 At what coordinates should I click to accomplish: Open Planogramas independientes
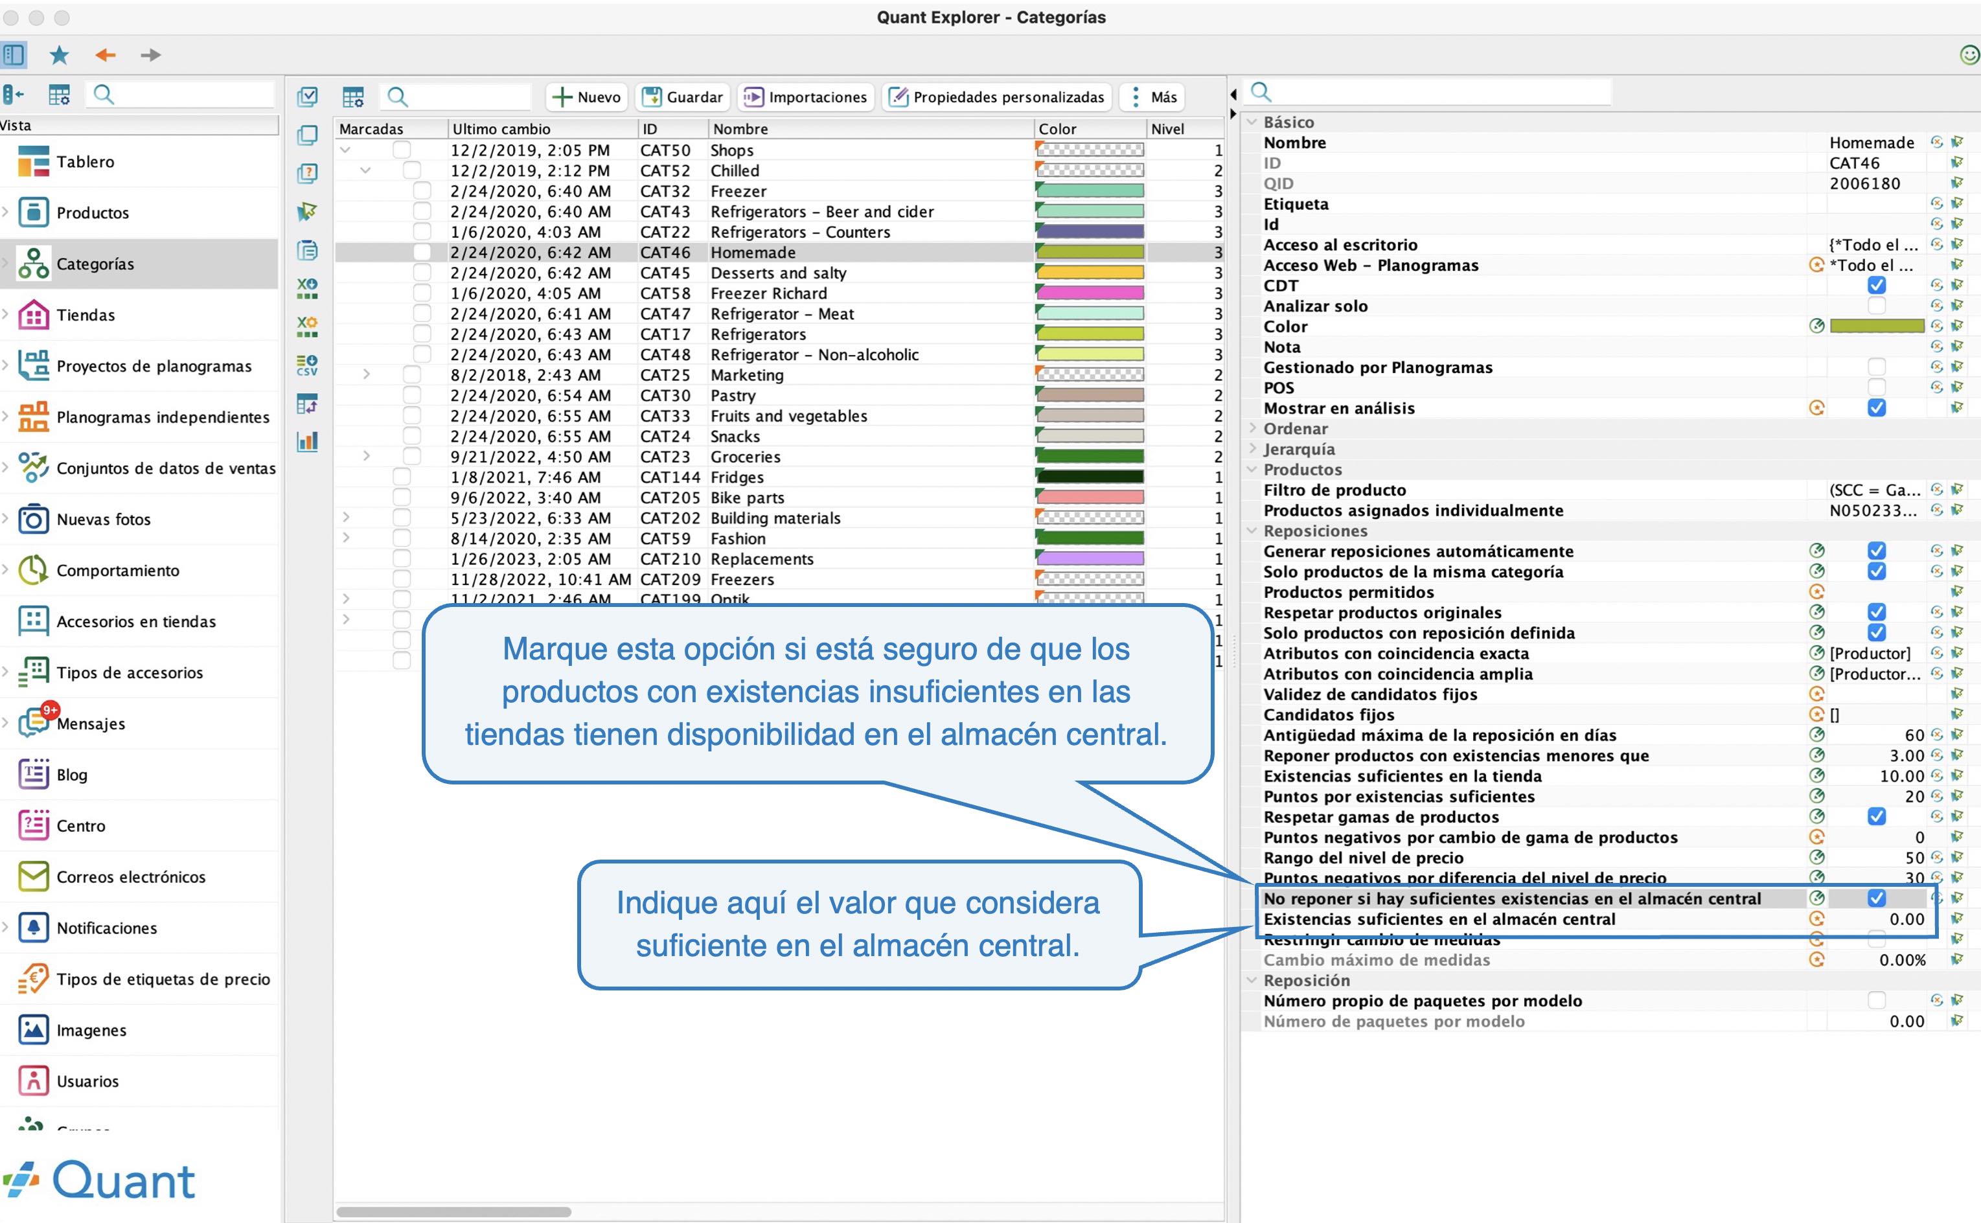coord(139,417)
